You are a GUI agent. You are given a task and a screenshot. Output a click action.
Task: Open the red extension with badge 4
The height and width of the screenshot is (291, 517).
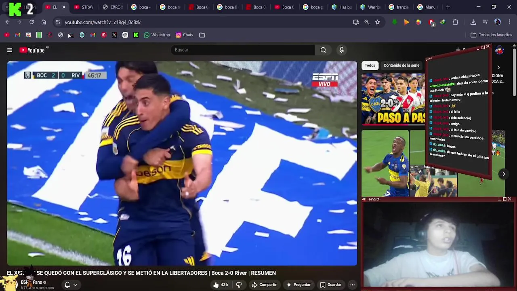pos(431,23)
